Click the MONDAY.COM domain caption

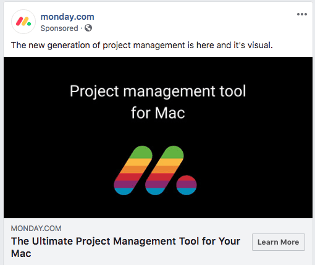(36, 229)
